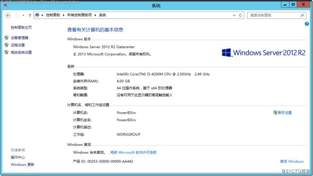
Task: Open help with the blue question icon
Action: [x=307, y=24]
